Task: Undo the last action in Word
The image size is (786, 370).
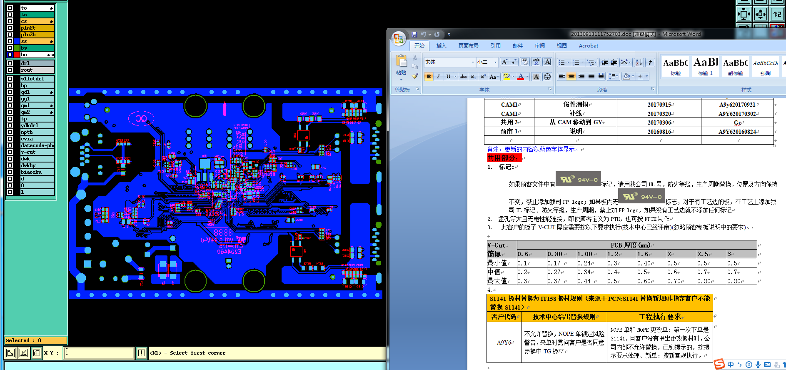Action: coord(423,34)
